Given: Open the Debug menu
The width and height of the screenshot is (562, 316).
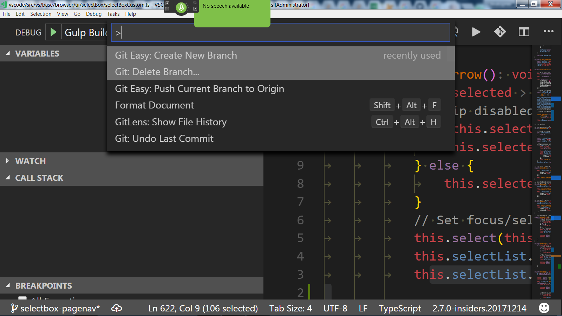Looking at the screenshot, I should [94, 14].
